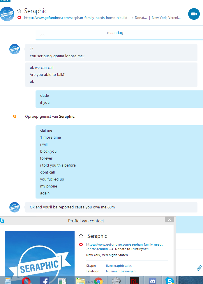Open Discord from the taskbar
203x284 pixels.
(x=153, y=281)
